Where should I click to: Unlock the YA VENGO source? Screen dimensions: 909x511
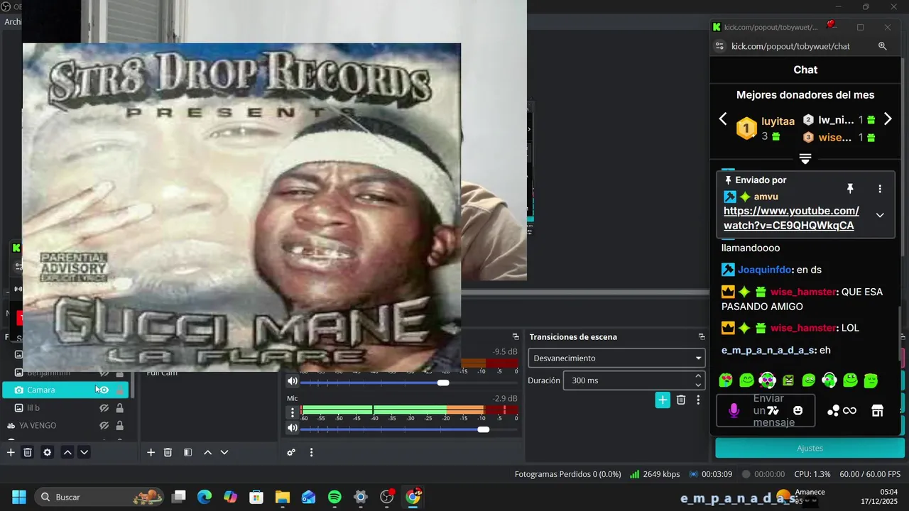(119, 426)
